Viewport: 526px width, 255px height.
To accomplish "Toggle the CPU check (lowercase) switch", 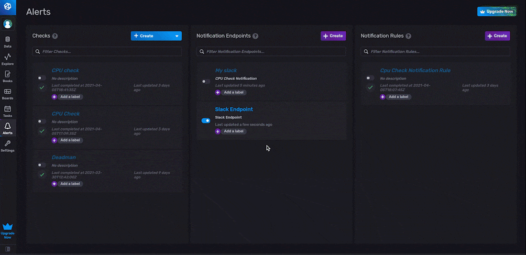I will (x=42, y=78).
